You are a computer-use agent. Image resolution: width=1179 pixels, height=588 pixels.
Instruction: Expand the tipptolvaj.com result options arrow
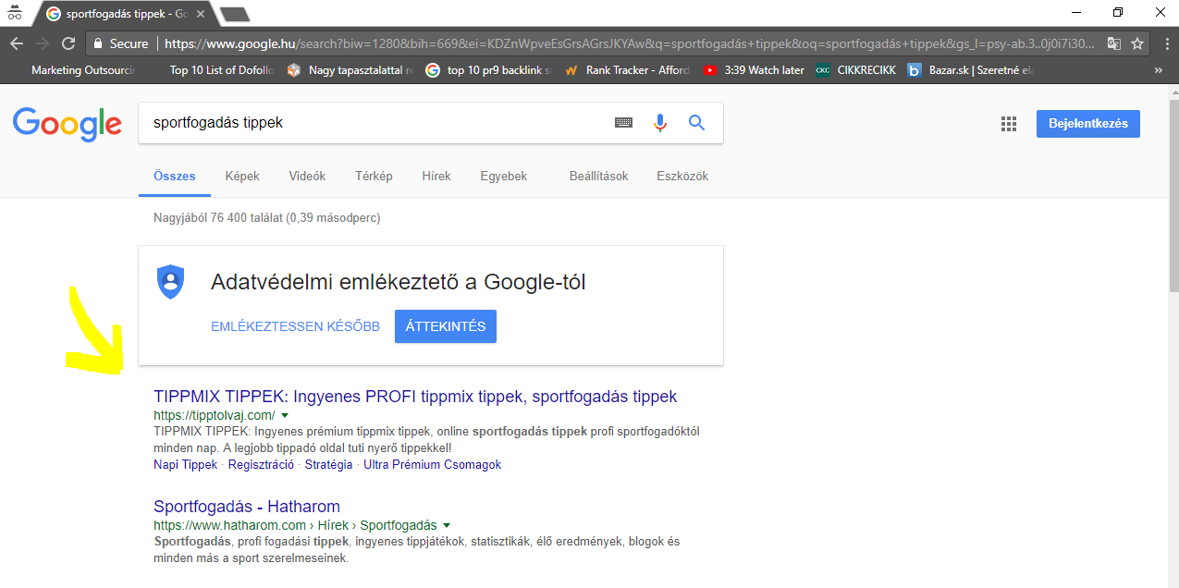285,416
